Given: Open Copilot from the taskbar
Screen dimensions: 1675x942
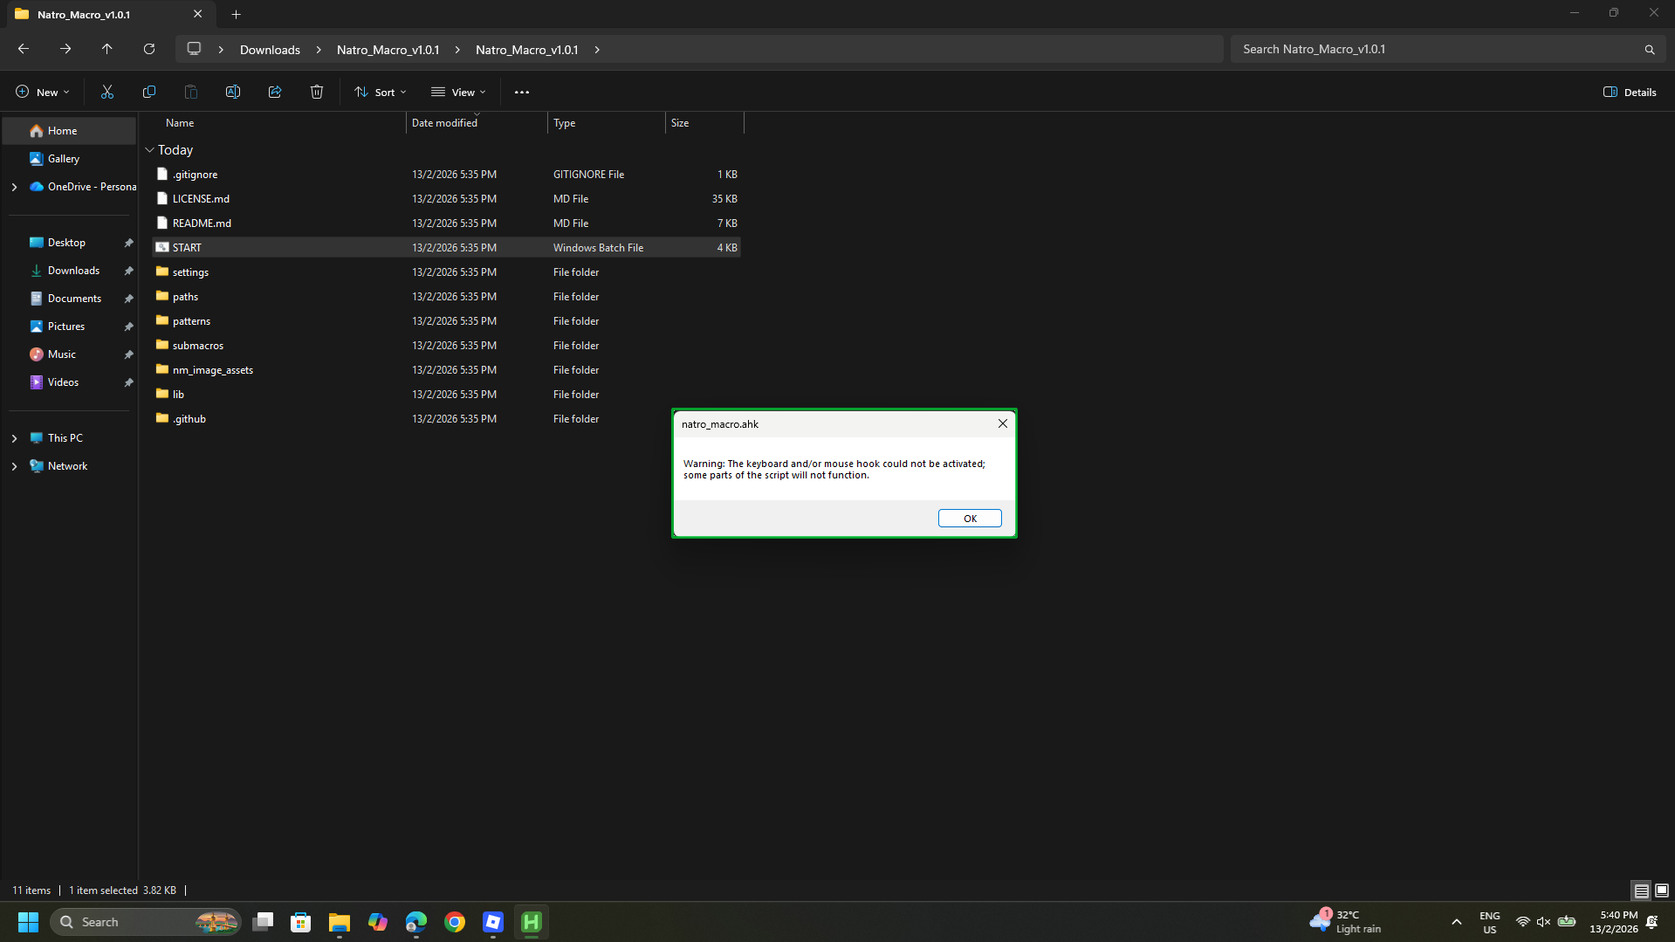Looking at the screenshot, I should click(x=378, y=921).
